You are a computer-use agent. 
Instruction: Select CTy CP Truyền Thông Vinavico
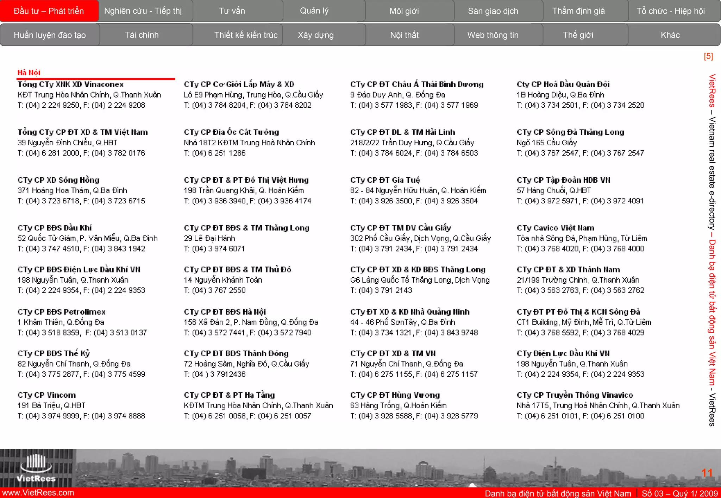(x=575, y=395)
